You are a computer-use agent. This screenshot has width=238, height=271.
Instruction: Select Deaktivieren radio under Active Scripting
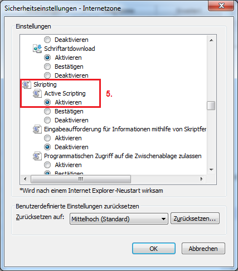tap(47, 120)
